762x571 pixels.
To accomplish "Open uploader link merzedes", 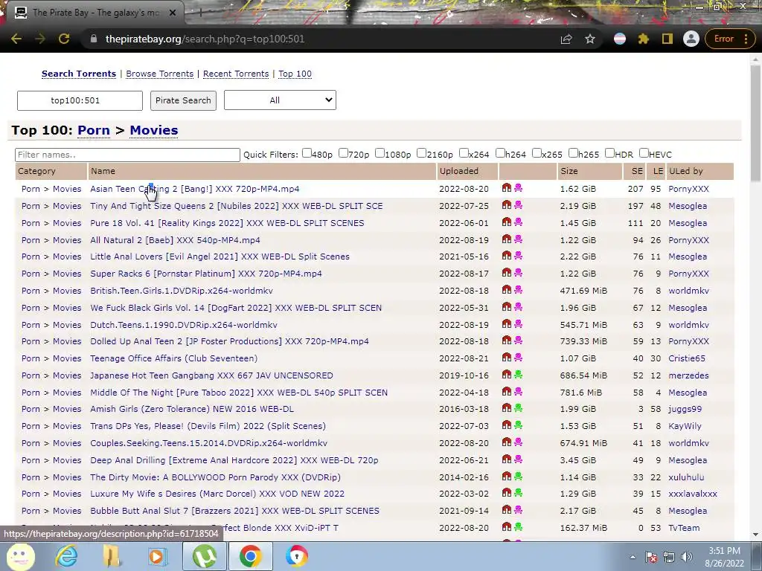I will [x=688, y=375].
